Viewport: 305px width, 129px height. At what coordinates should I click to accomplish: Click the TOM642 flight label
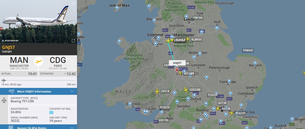pyautogui.click(x=248, y=50)
